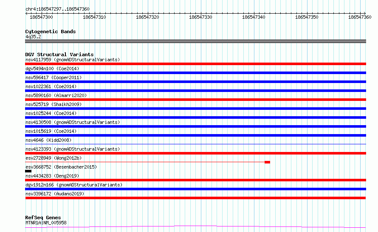Click the Cytogenetic Bands track heading
Screen dimensions: 378x232
click(51, 32)
